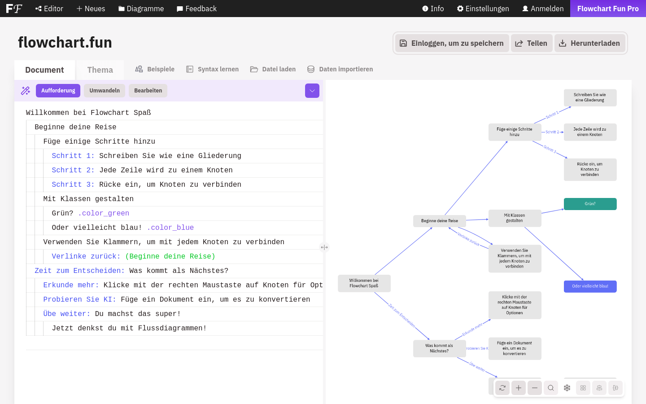Viewport: 646px width, 404px height.
Task: Select 'Füge einige Schritte hinzu' node
Action: pyautogui.click(x=515, y=132)
